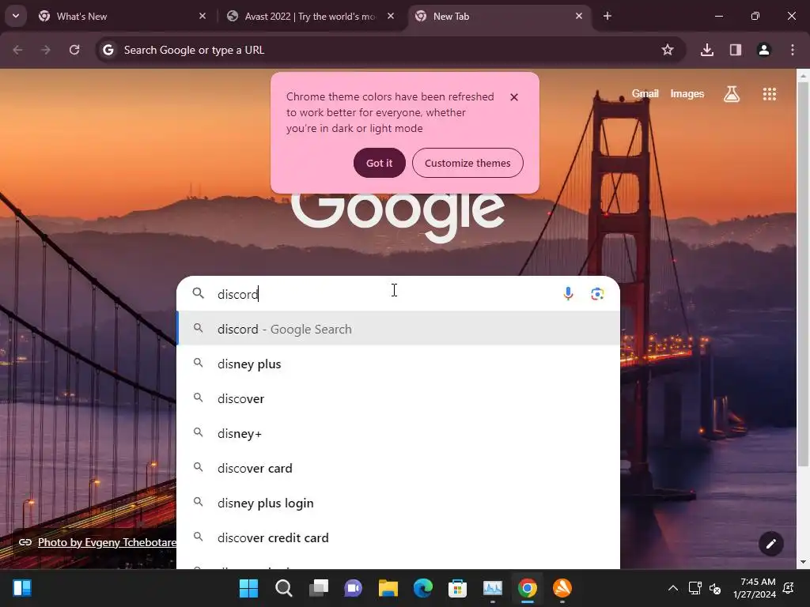Go back with the back arrow
The height and width of the screenshot is (607, 810).
[x=17, y=50]
